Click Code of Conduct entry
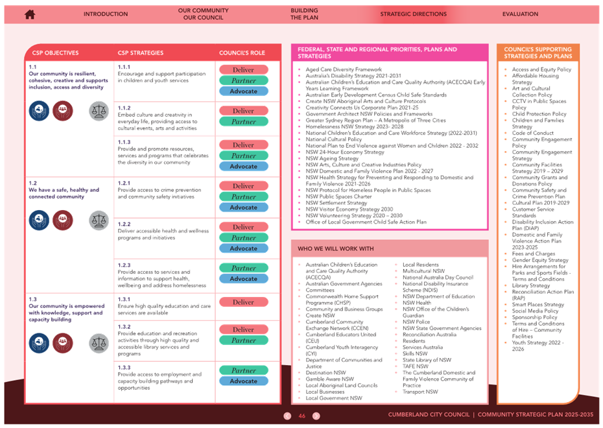This screenshot has height=428, width=603. point(532,133)
